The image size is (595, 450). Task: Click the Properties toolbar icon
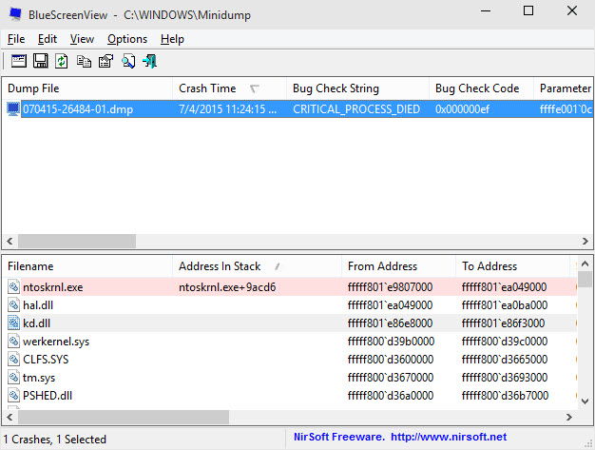106,61
